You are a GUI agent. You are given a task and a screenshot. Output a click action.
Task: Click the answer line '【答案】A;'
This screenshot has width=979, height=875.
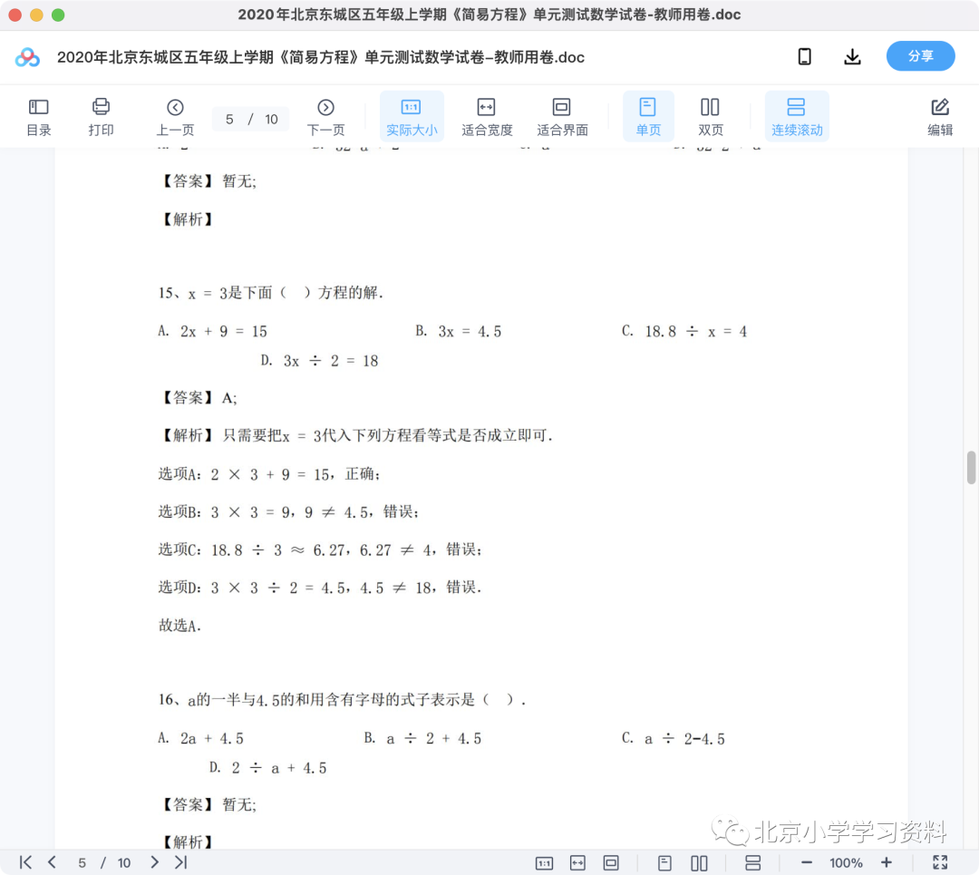pos(199,398)
